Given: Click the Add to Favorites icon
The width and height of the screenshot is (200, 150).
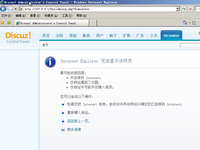Looking at the screenshot, I should [9, 23].
